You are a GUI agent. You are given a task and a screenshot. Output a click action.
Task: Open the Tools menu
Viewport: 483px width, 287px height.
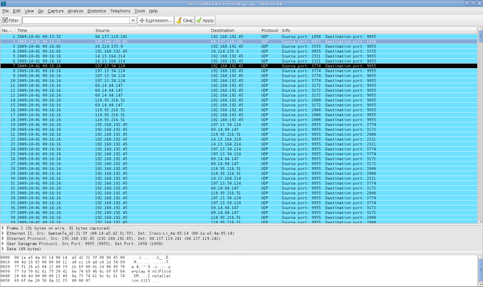pyautogui.click(x=140, y=11)
